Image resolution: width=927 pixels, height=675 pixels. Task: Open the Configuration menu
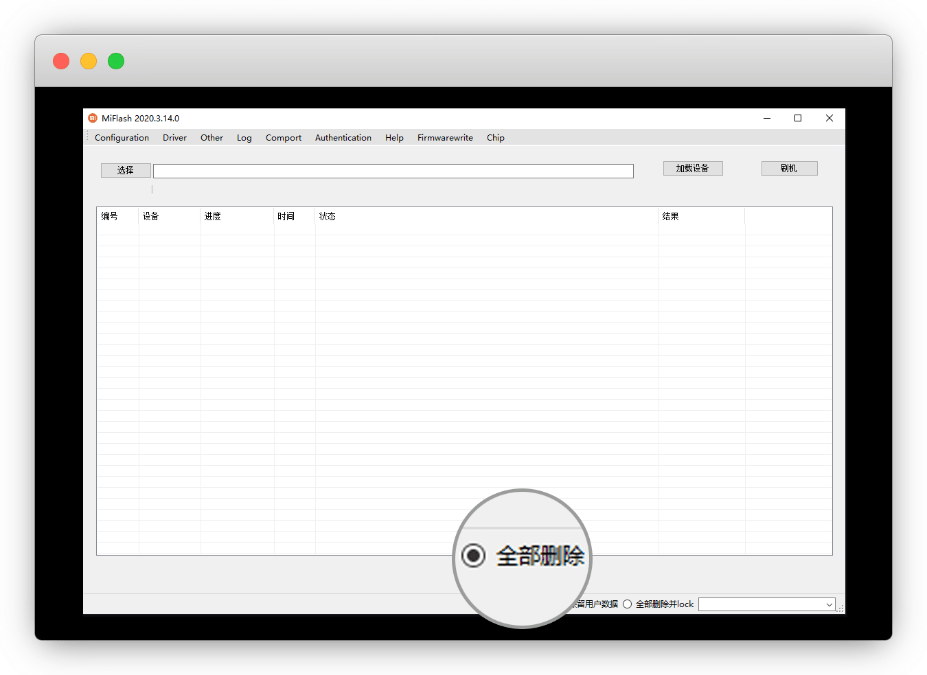[x=122, y=138]
